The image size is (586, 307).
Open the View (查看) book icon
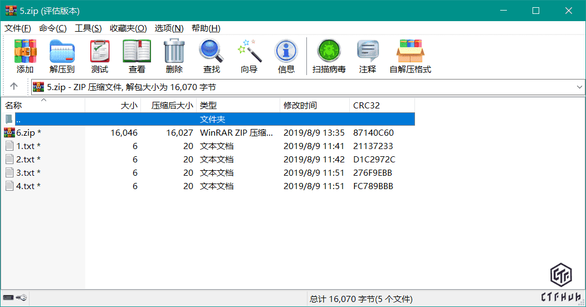136,56
